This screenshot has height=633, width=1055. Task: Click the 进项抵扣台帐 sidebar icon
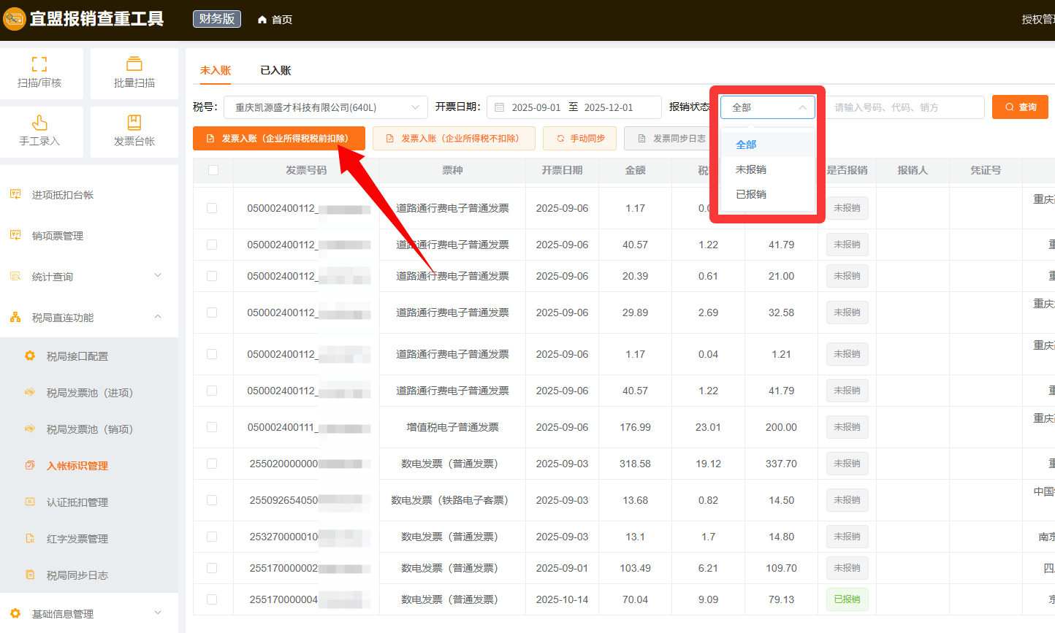pos(15,194)
